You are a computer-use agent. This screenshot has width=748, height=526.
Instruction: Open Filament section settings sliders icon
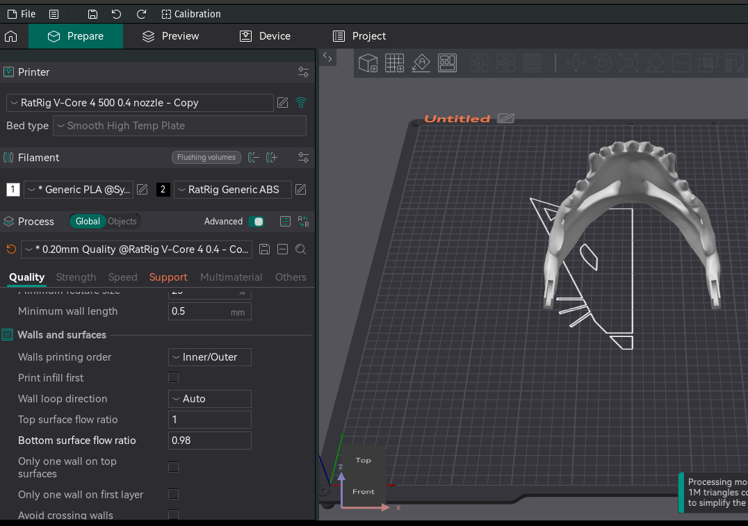(303, 157)
